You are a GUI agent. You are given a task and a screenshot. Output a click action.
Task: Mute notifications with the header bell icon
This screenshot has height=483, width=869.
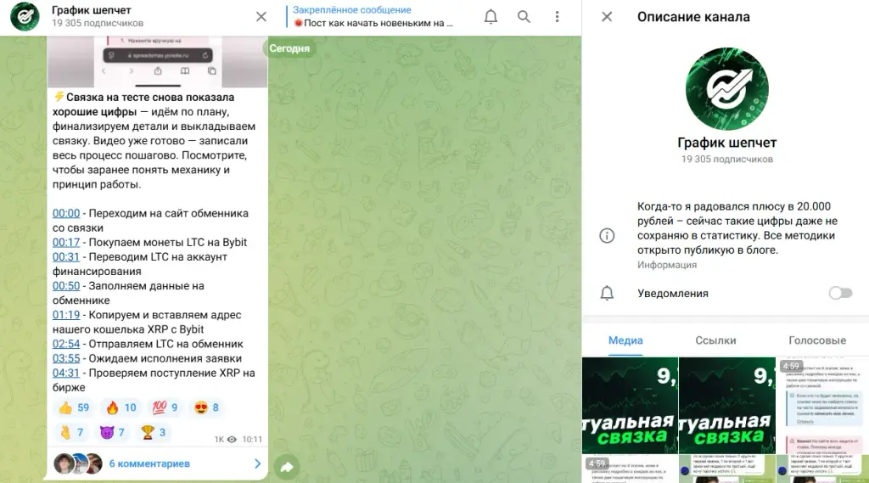coord(491,17)
